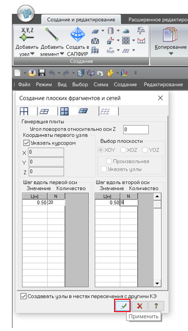Close the Создание плоских фрагментов dialog

pyautogui.click(x=160, y=98)
